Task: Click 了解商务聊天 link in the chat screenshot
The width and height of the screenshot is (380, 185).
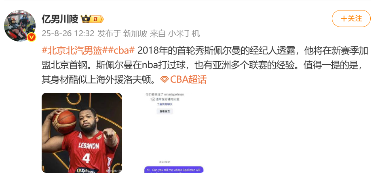Action: click(x=165, y=104)
